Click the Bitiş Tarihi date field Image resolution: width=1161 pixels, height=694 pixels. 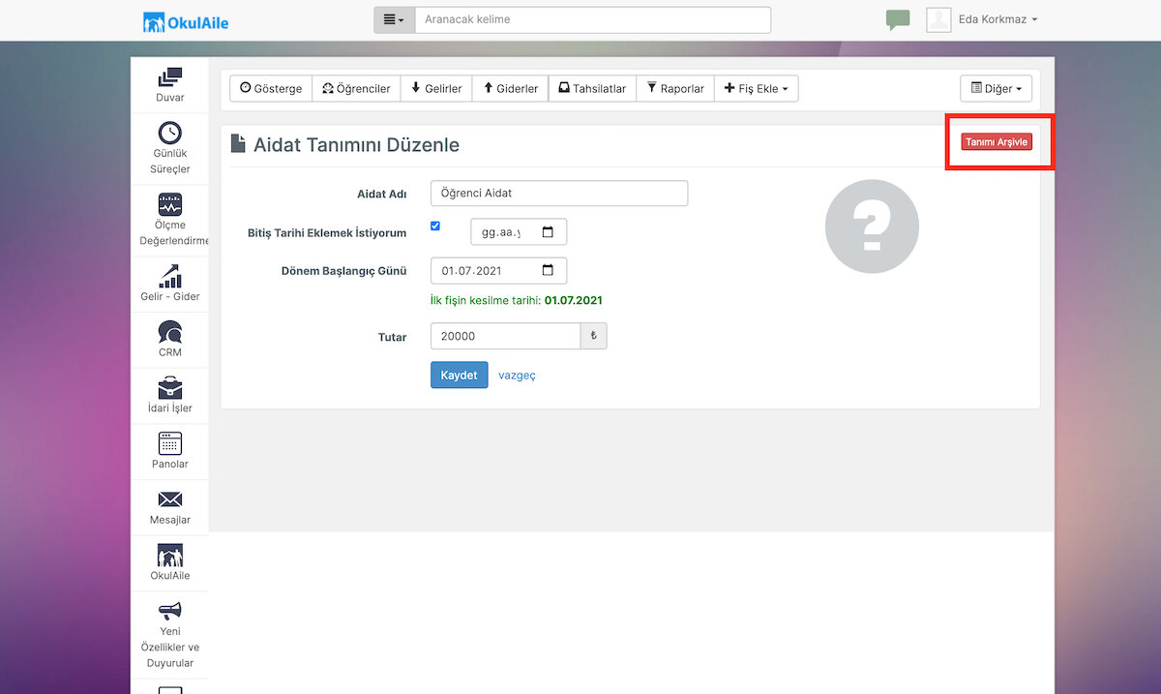[x=519, y=232]
